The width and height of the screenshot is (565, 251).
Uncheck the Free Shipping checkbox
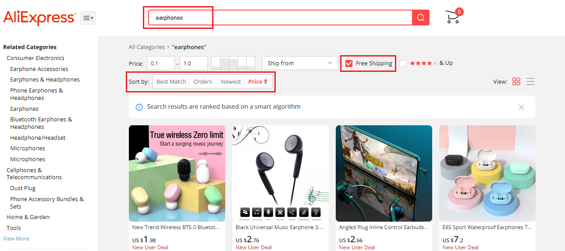tap(349, 64)
